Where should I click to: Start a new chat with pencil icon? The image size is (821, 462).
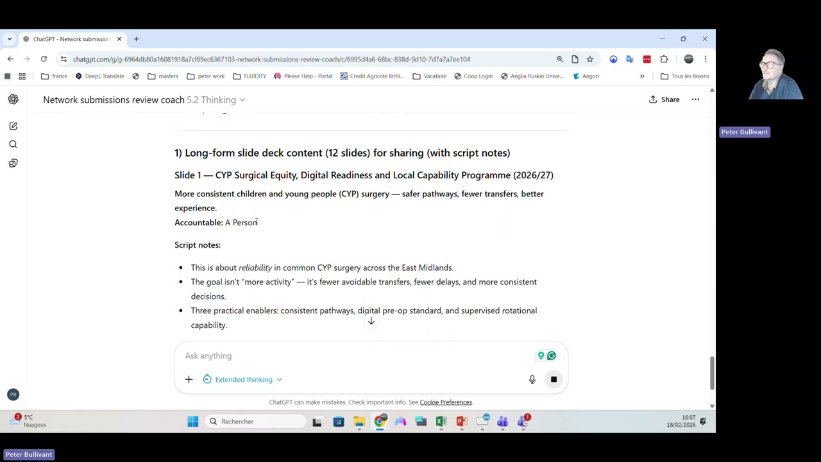tap(13, 126)
